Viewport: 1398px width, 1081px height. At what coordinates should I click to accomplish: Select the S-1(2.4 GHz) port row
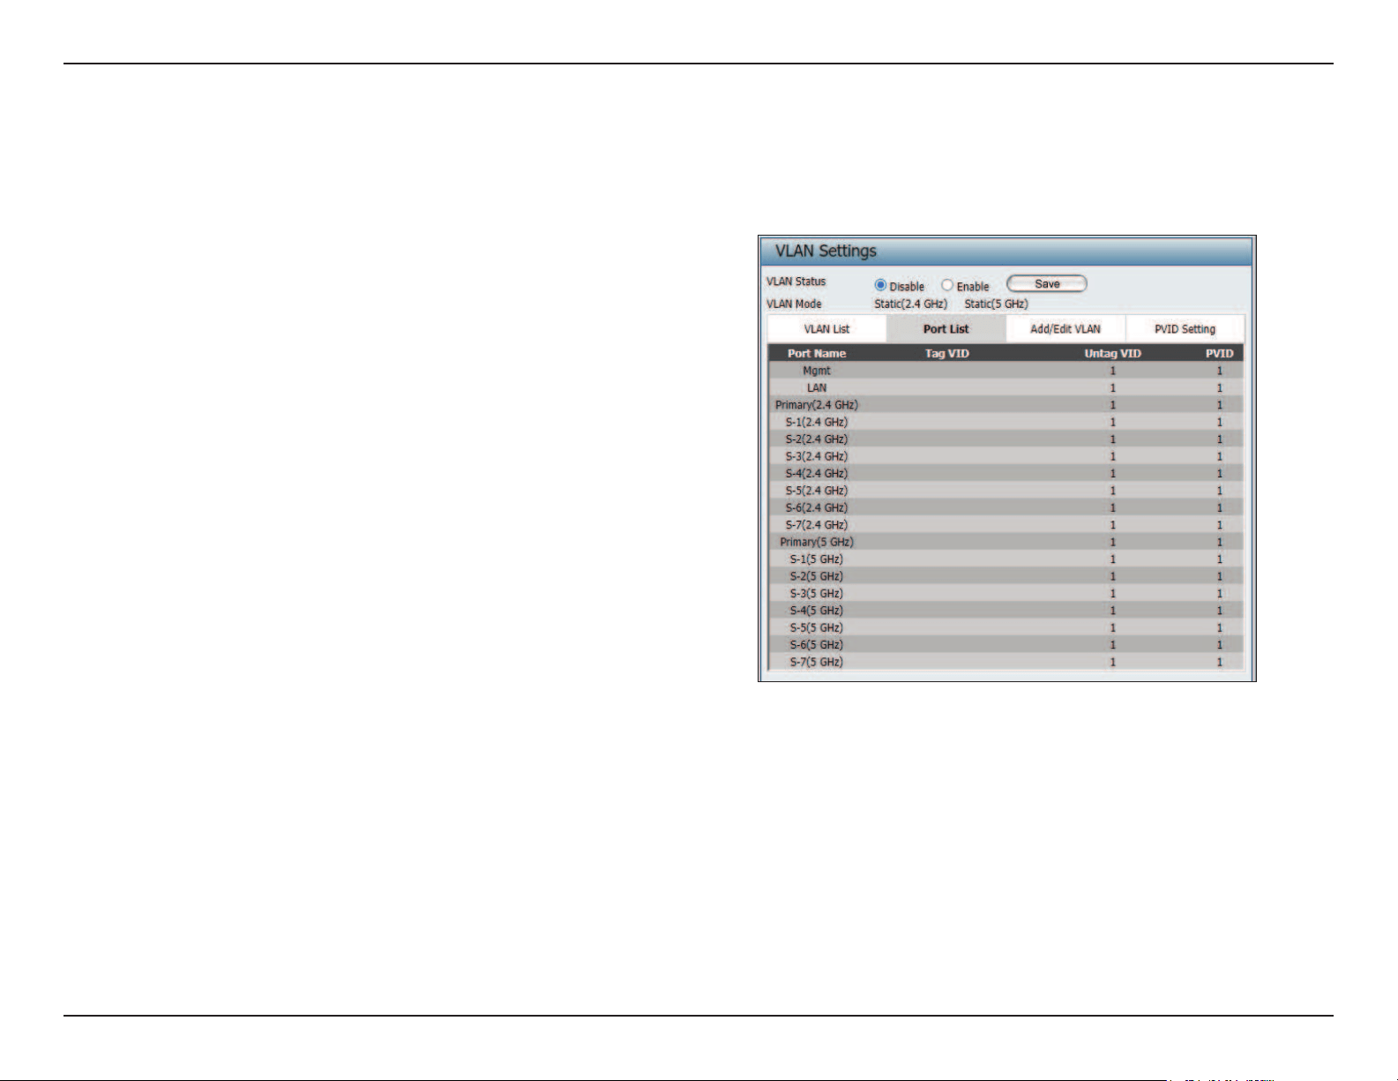click(1006, 422)
